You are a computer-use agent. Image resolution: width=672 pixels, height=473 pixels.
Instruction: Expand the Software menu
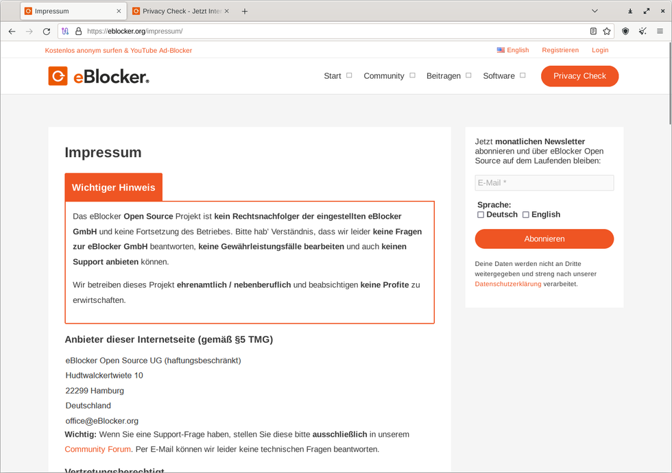(x=504, y=76)
